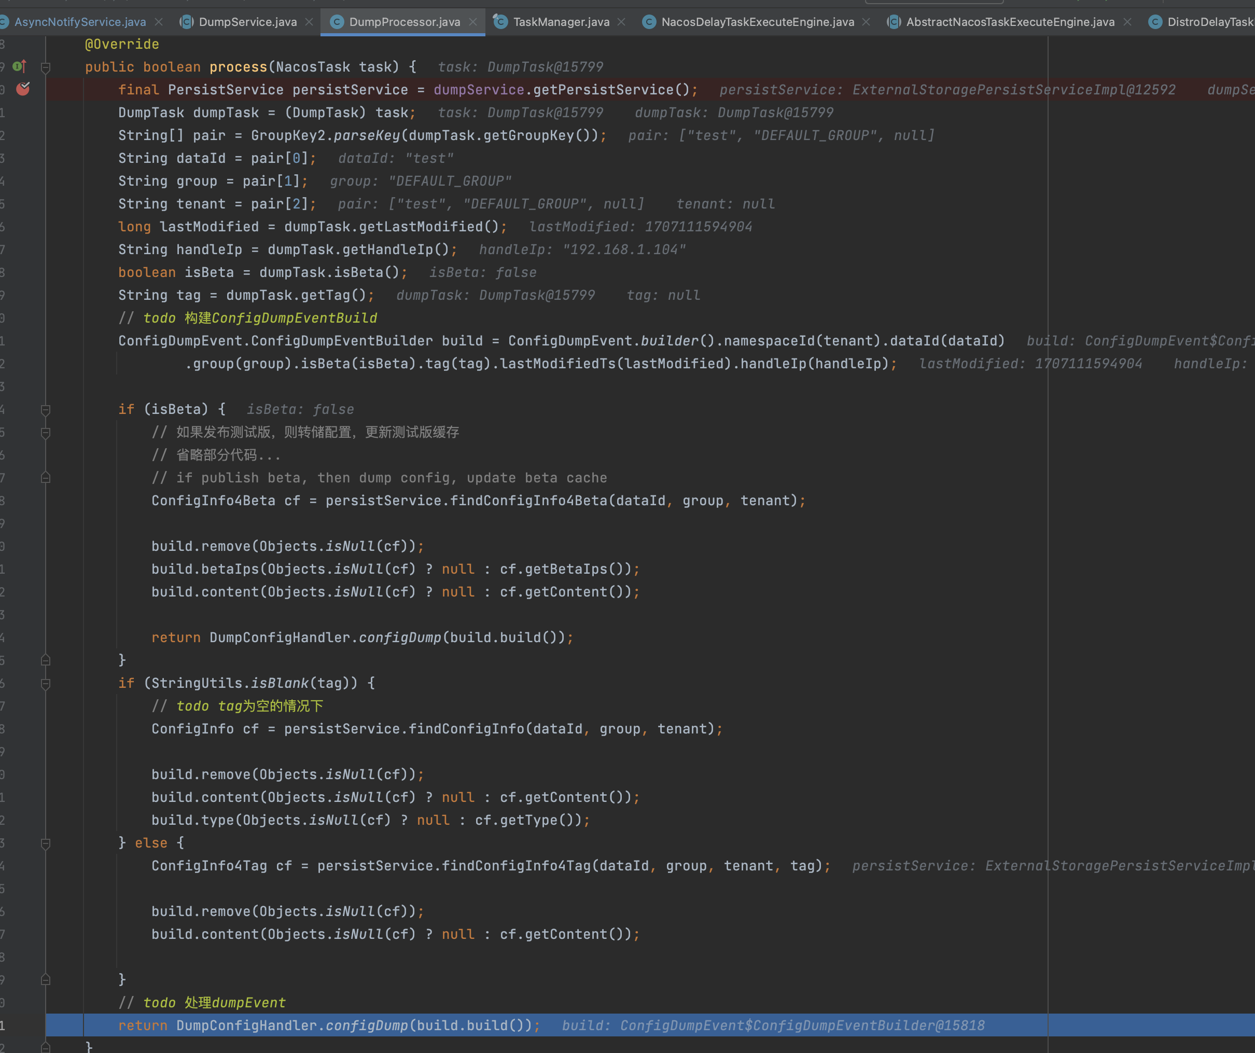Click the 'String group = pair[1];' line
The width and height of the screenshot is (1255, 1053).
click(x=213, y=181)
